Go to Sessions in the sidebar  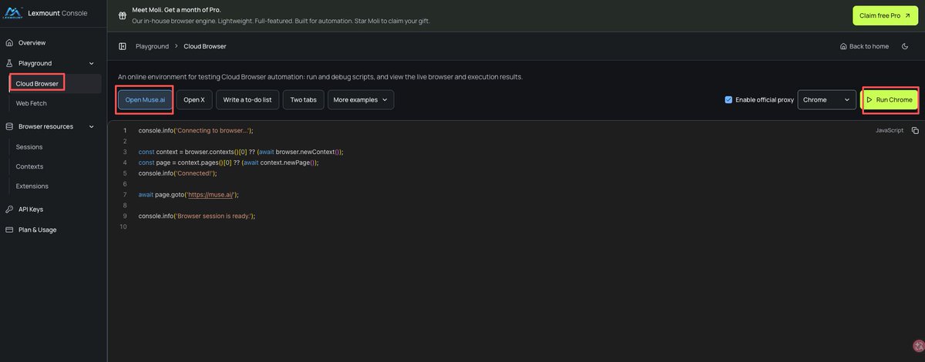pyautogui.click(x=29, y=146)
